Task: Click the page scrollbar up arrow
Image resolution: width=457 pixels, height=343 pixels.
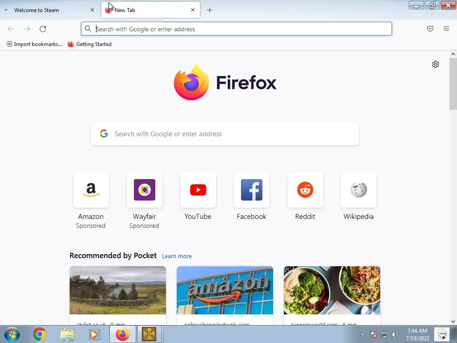Action: point(453,54)
